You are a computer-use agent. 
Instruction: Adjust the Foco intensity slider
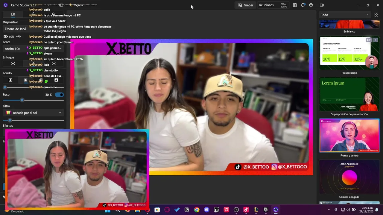[33, 100]
